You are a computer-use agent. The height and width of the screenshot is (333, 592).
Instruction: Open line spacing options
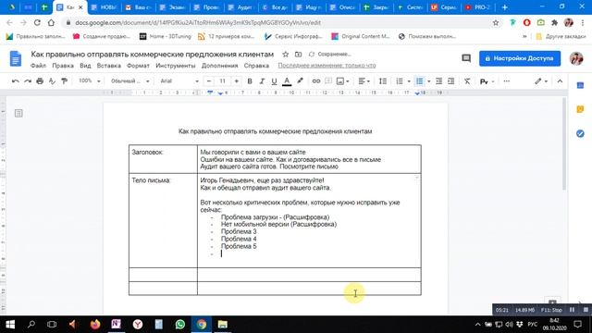[x=383, y=81]
